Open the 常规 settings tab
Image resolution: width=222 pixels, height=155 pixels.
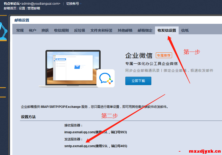coord(20,30)
